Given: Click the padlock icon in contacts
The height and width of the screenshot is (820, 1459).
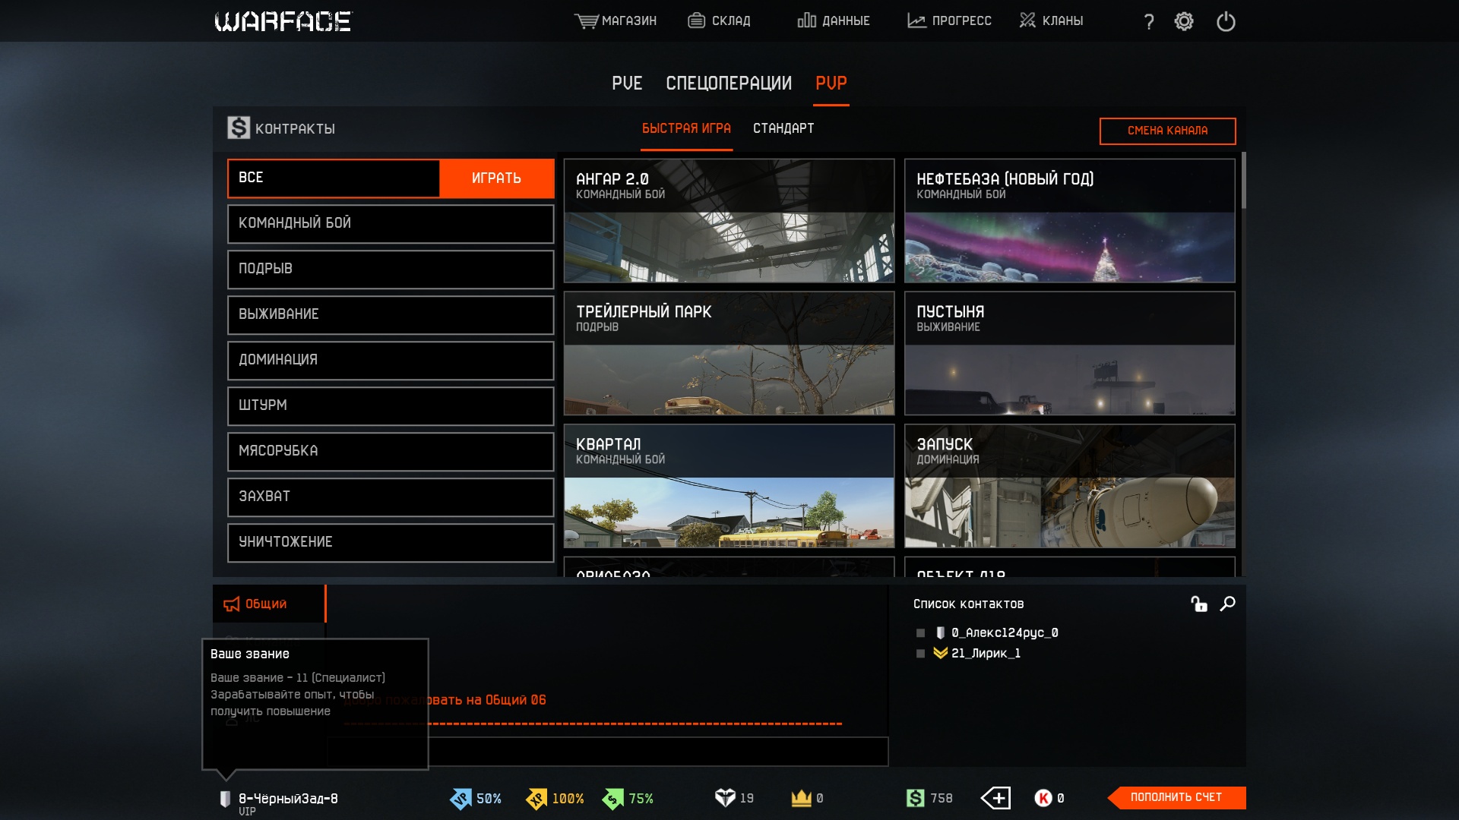Looking at the screenshot, I should [1199, 604].
